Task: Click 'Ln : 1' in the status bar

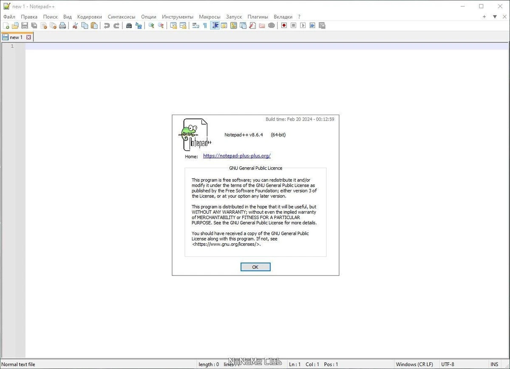Action: click(x=295, y=364)
